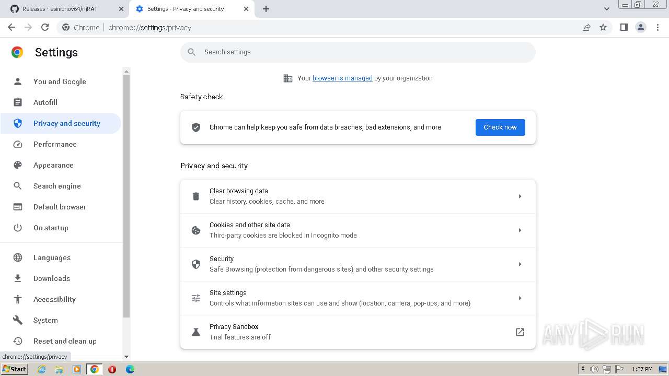Click the You and Google person icon
669x376 pixels.
18,81
